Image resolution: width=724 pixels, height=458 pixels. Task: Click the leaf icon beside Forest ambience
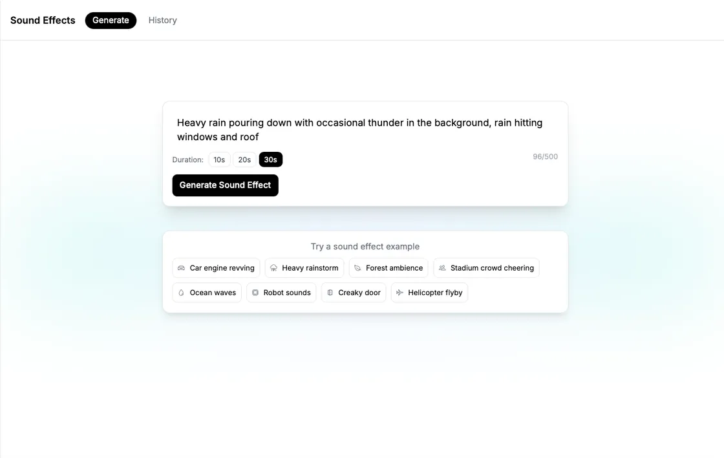357,268
